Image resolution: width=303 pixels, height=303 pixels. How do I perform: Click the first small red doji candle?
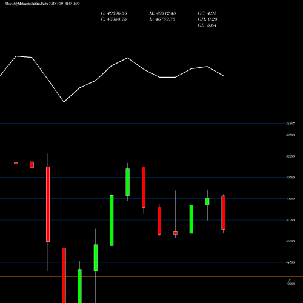point(16,163)
